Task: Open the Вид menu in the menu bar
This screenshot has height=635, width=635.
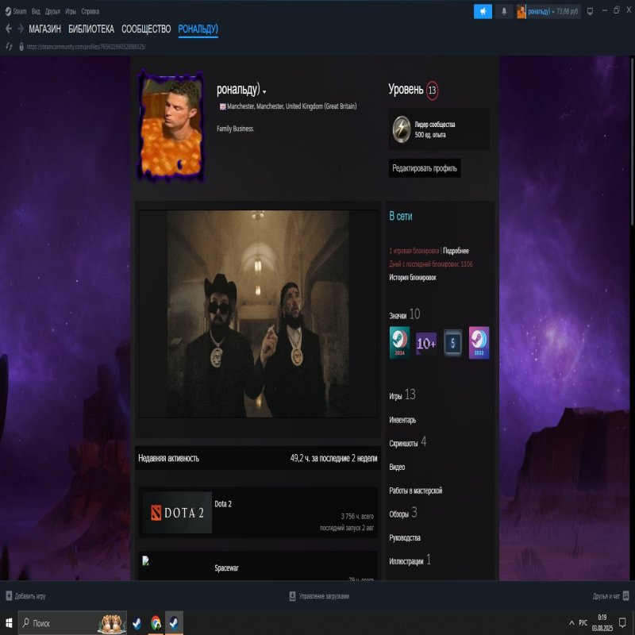Action: 36,11
